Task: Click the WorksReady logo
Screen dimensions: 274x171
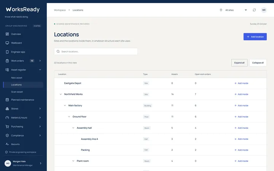Action: (23, 9)
